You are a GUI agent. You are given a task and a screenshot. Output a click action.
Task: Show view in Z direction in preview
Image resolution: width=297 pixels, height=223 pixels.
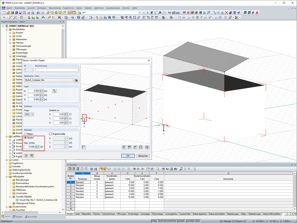coord(135,147)
